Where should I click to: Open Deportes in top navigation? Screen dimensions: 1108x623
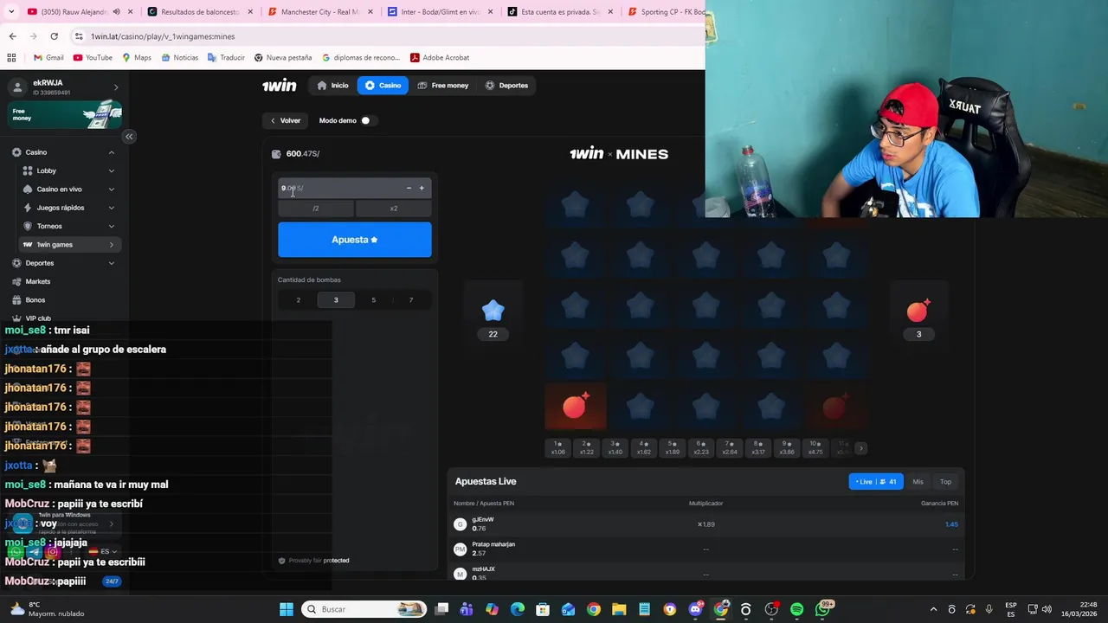(x=506, y=86)
